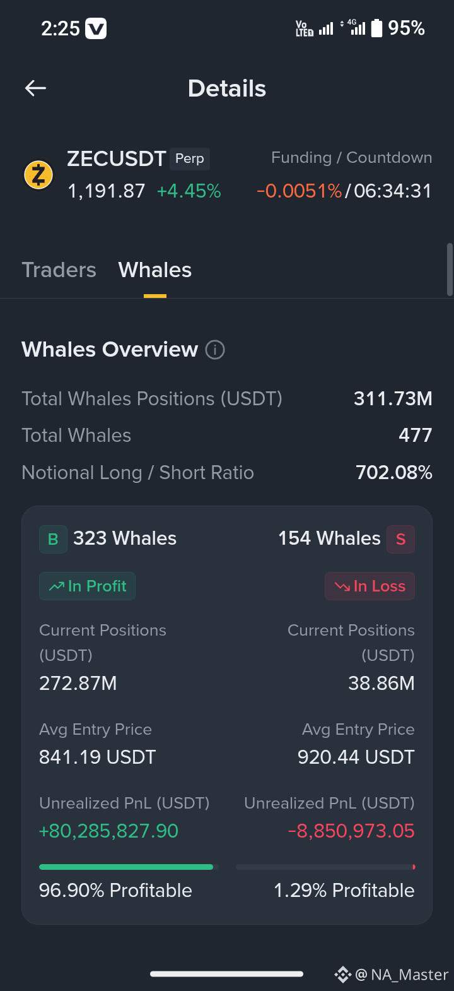Image resolution: width=454 pixels, height=991 pixels.
Task: Tap the red S sell badge
Action: pos(400,539)
